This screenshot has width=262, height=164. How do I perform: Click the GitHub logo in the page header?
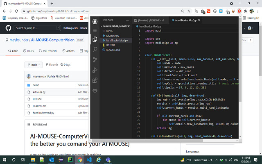[8, 28]
